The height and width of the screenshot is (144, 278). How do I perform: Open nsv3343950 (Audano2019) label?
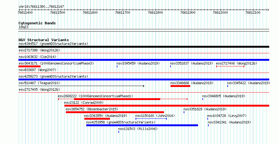106,116
